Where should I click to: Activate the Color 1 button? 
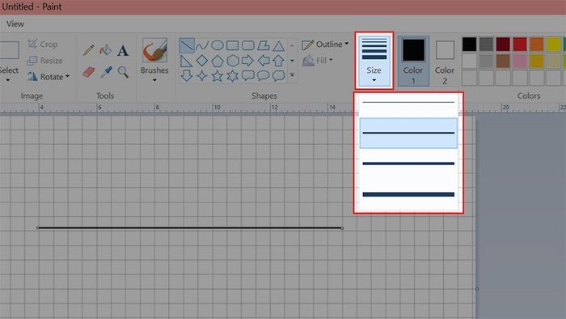413,61
